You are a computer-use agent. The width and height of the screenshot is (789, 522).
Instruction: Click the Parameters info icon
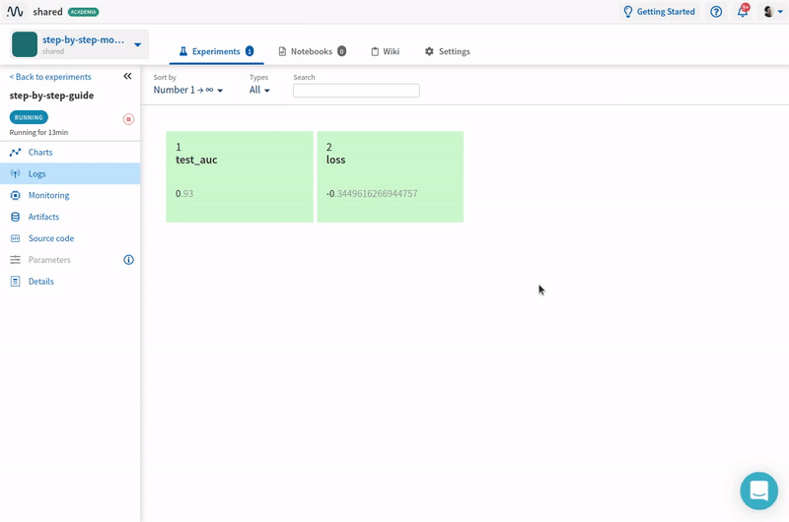(x=129, y=260)
